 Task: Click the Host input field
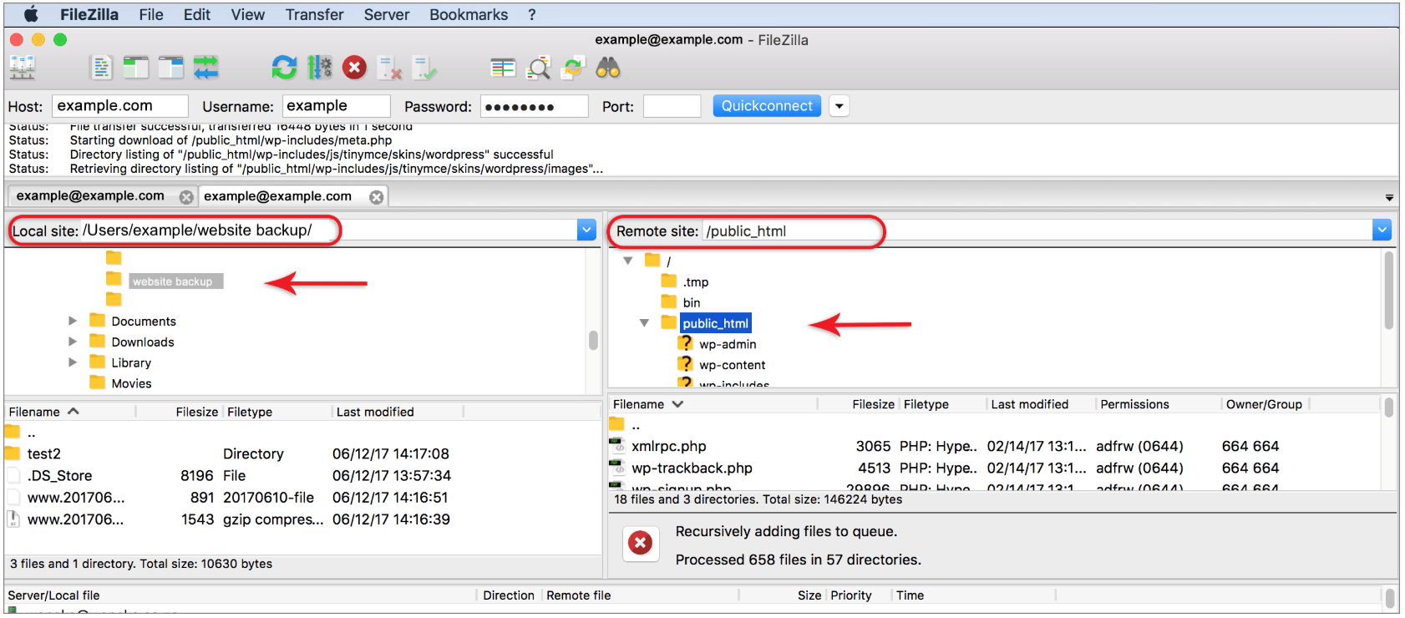pos(120,106)
